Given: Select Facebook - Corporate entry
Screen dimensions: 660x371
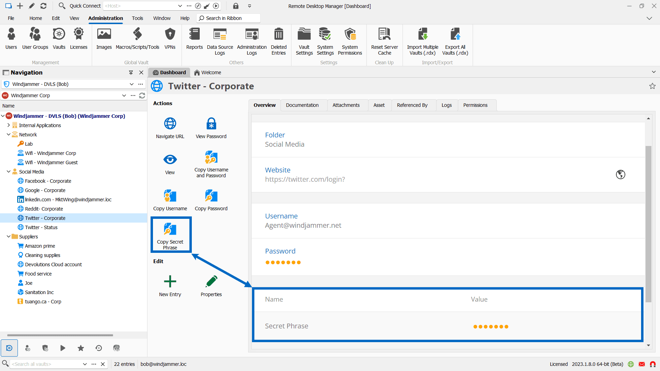Looking at the screenshot, I should pos(48,181).
